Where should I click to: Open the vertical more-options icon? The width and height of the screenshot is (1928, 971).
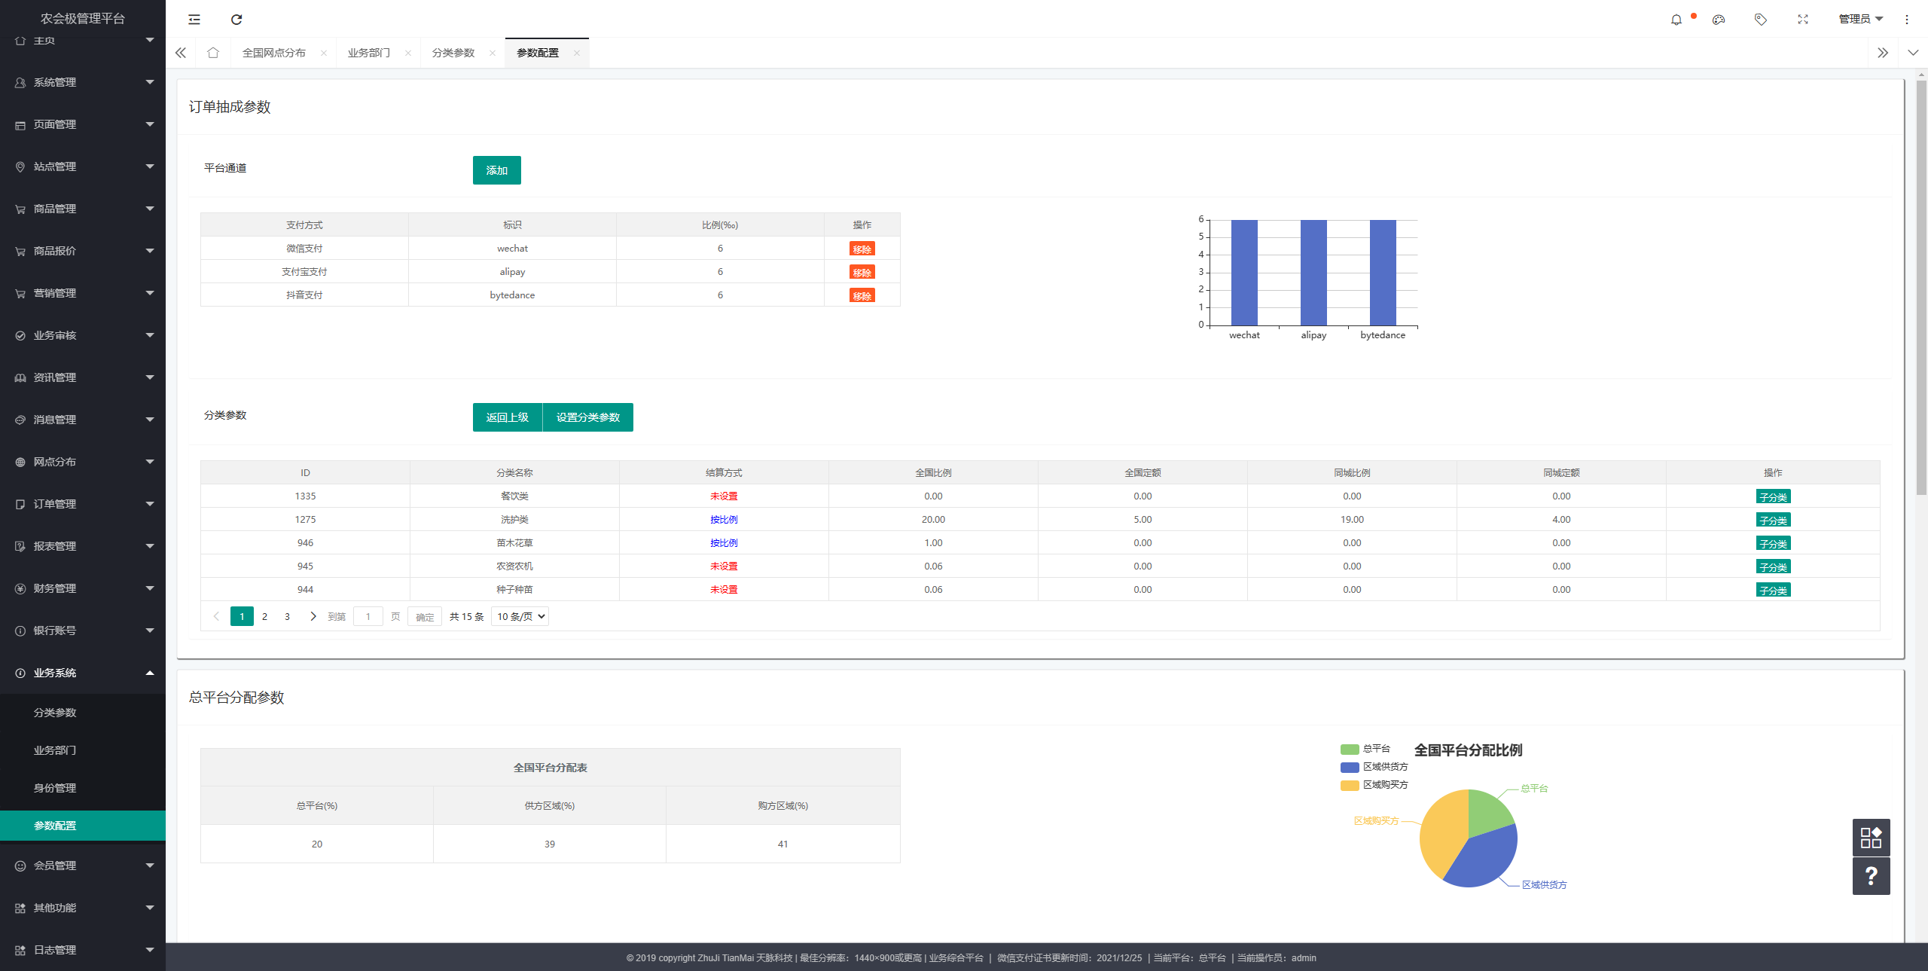point(1907,20)
